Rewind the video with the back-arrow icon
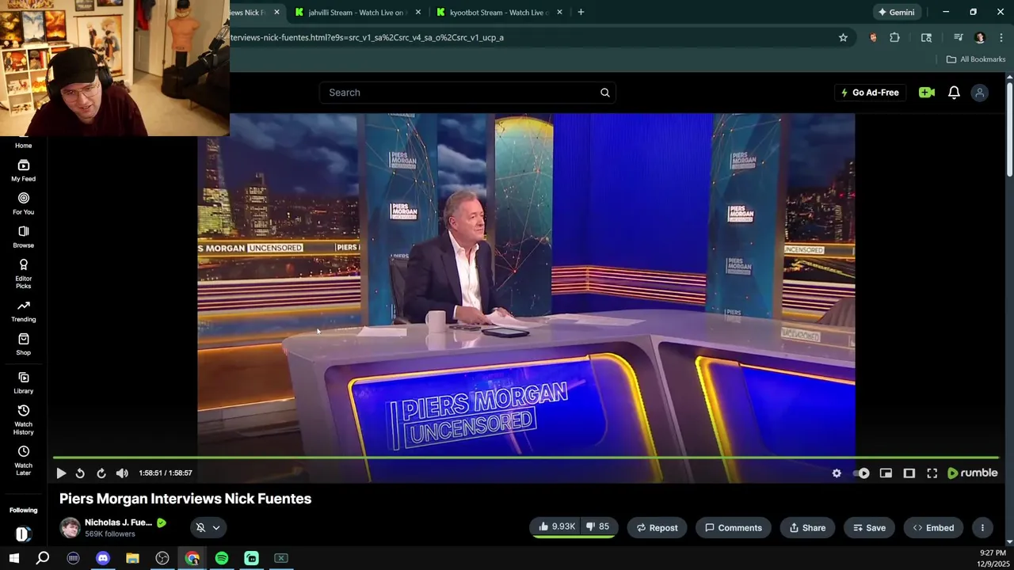The height and width of the screenshot is (570, 1014). pos(80,473)
